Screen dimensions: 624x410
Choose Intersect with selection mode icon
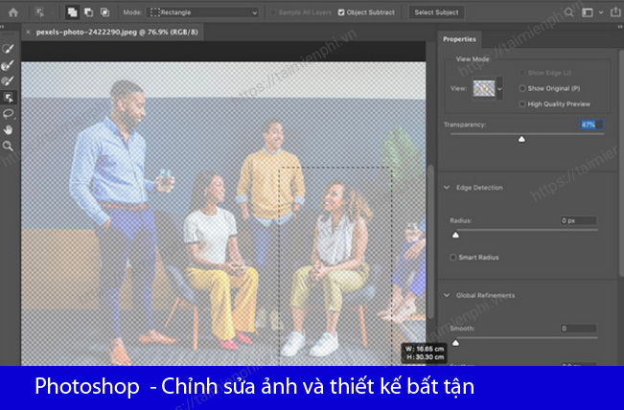(x=104, y=12)
